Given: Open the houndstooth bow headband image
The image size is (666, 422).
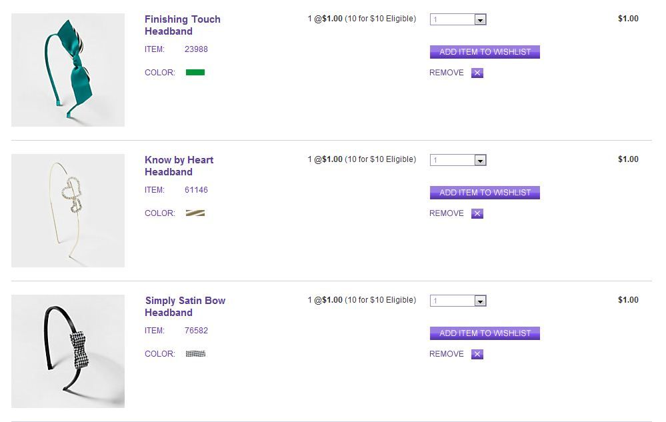Looking at the screenshot, I should click(x=68, y=351).
